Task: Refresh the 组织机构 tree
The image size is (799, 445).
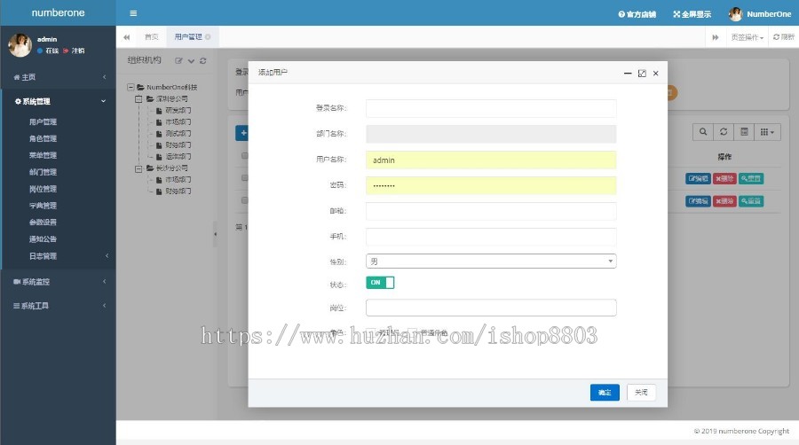Action: pyautogui.click(x=202, y=61)
